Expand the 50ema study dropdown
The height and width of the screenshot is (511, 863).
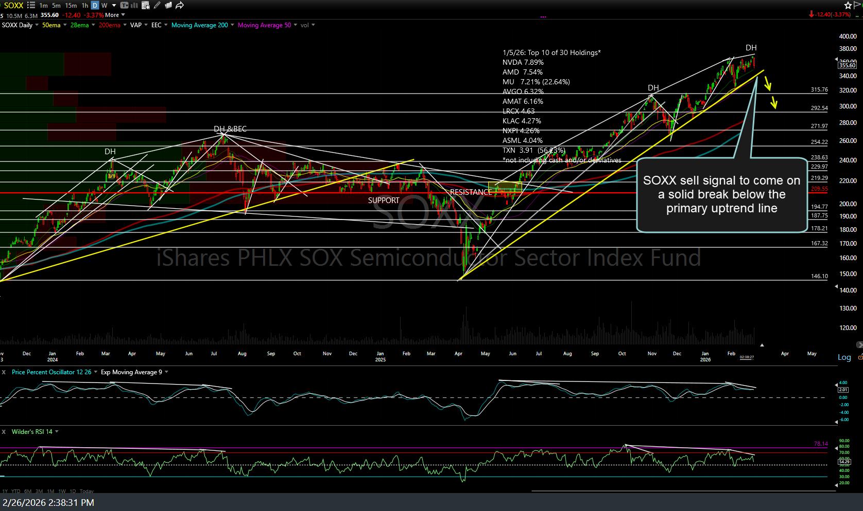(65, 25)
